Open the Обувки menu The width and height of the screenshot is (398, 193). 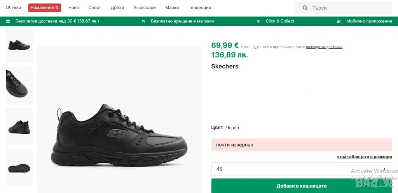14,8
